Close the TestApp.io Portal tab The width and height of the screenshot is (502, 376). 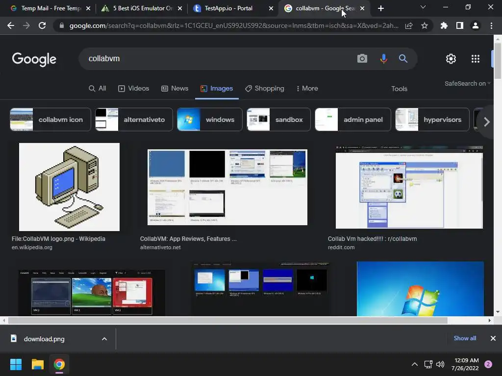pos(271,8)
